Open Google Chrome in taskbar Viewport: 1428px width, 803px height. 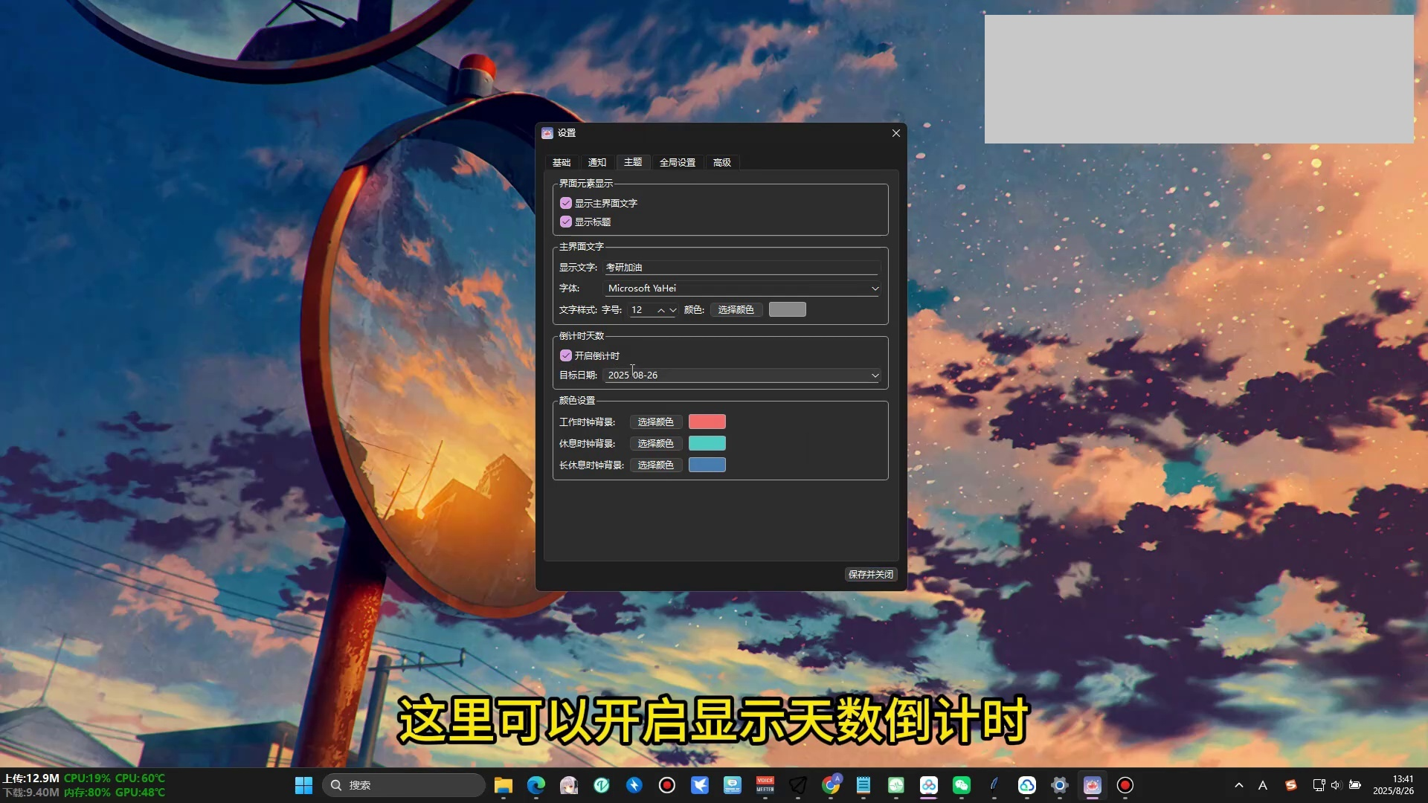click(831, 785)
